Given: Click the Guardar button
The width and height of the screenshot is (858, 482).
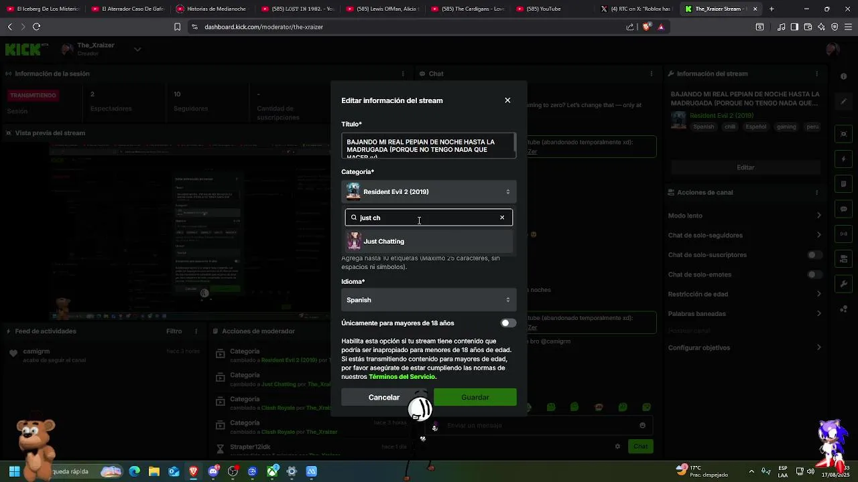Looking at the screenshot, I should click(475, 397).
